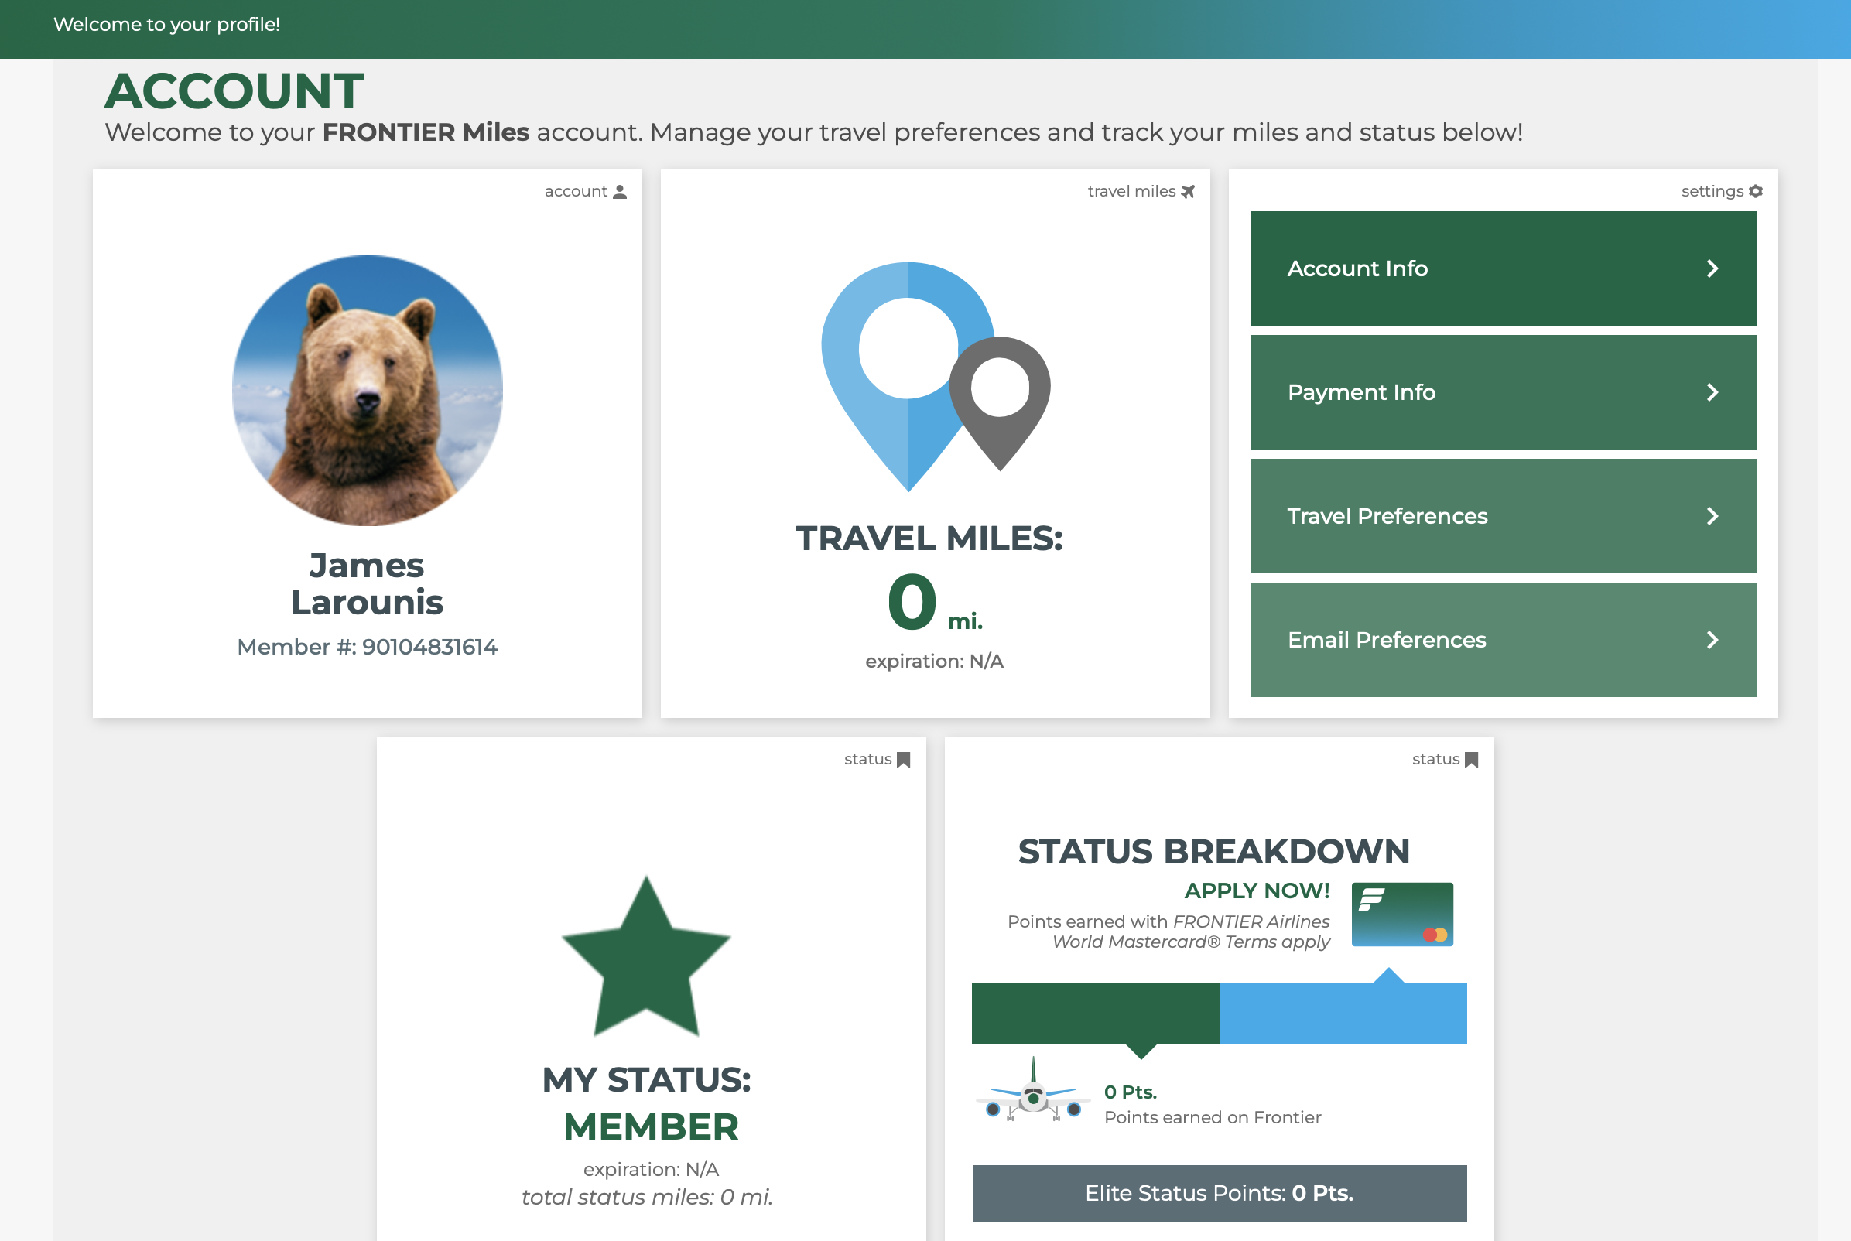Screen dimensions: 1851x1241
Task: Click the bookmark icon on My Status card
Action: pos(903,760)
